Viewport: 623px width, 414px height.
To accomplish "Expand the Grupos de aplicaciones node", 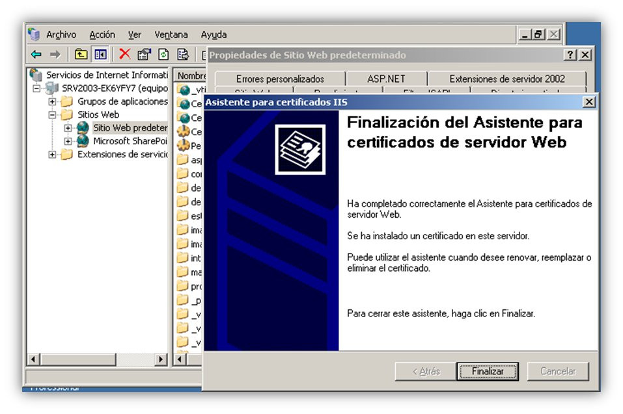I will pos(52,101).
